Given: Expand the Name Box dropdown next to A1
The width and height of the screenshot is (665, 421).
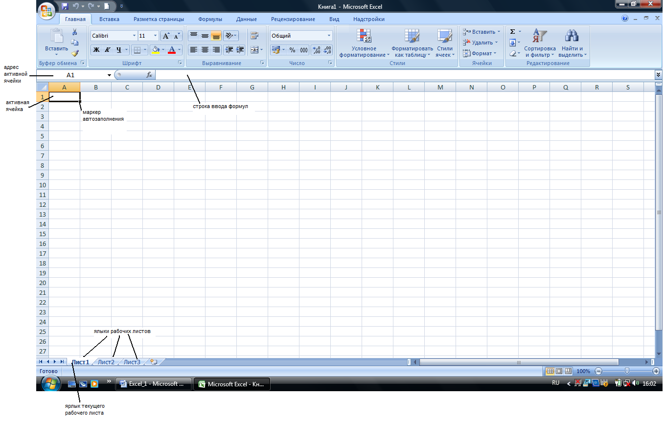Looking at the screenshot, I should 109,75.
